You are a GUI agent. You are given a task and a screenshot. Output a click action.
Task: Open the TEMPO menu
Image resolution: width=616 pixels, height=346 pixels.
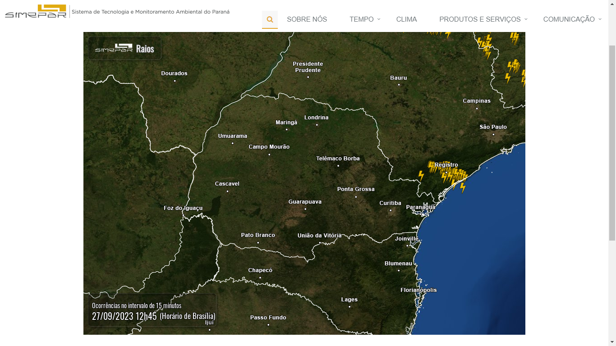pyautogui.click(x=362, y=19)
